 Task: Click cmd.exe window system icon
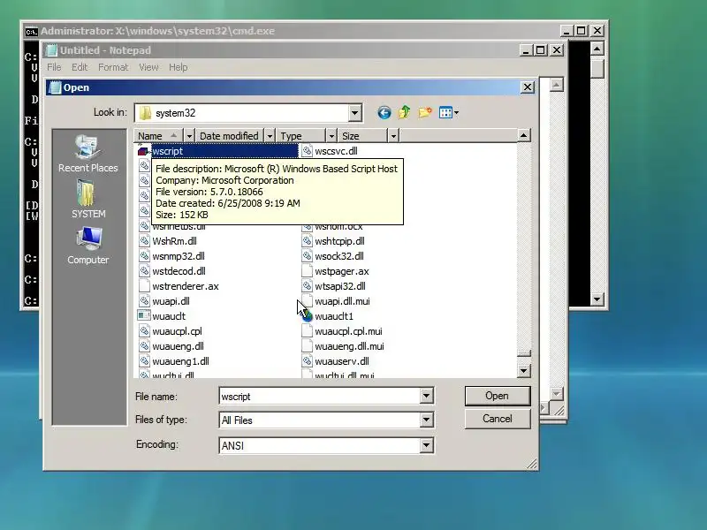point(31,32)
